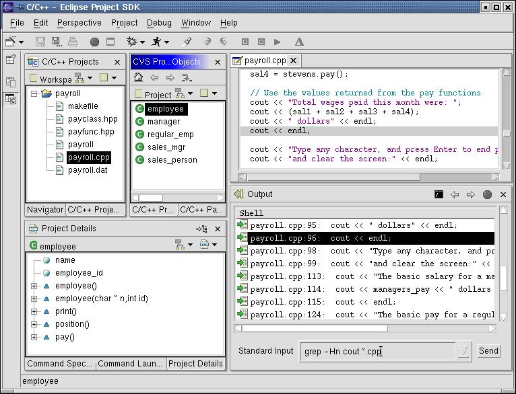Click the Debug bug icon in toolbar
This screenshot has width=516, height=394.
[132, 42]
